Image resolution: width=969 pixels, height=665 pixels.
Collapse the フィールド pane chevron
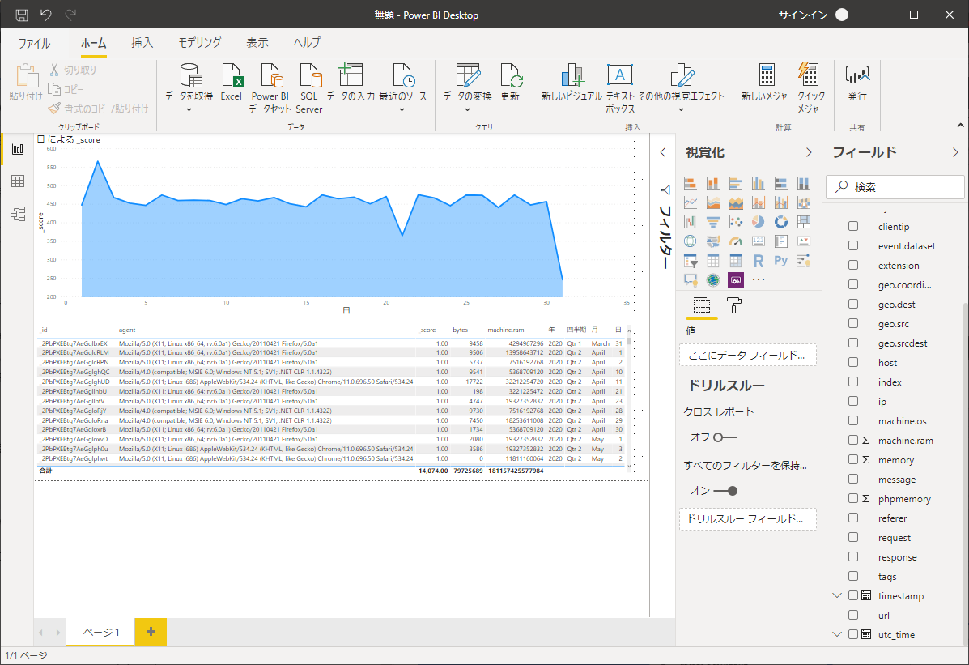[955, 152]
